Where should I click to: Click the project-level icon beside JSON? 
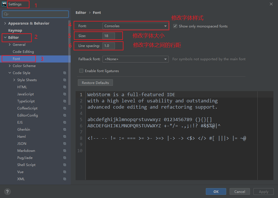tap(65, 144)
